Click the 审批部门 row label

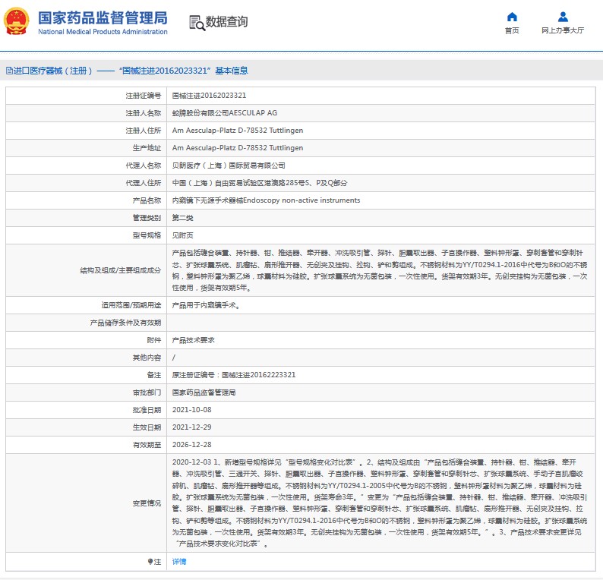(x=147, y=392)
